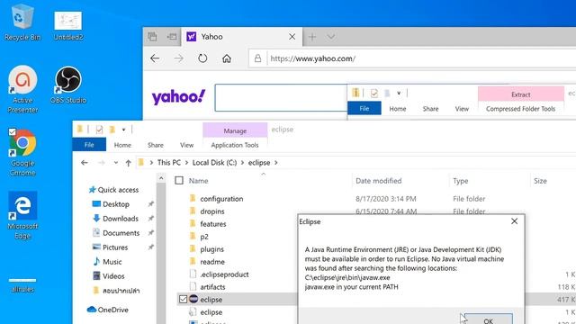The width and height of the screenshot is (576, 324).
Task: Click OK in Eclipse error dialog
Action: [x=489, y=319]
